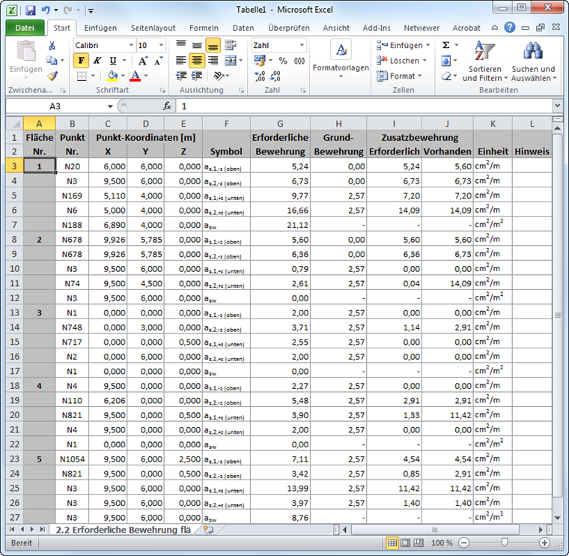Click the 100 % zoom level
Image resolution: width=569 pixels, height=556 pixels.
pos(442,543)
